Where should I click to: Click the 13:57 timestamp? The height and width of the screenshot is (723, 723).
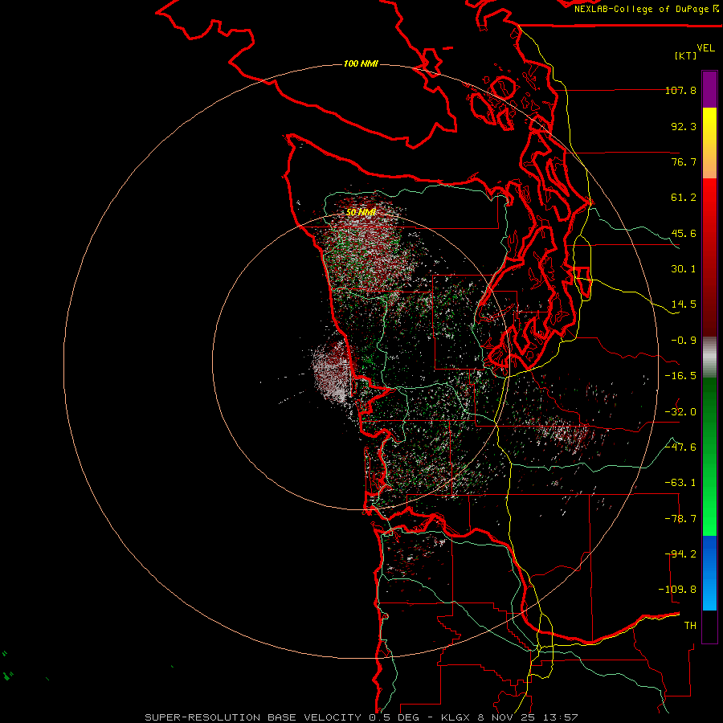coord(561,717)
